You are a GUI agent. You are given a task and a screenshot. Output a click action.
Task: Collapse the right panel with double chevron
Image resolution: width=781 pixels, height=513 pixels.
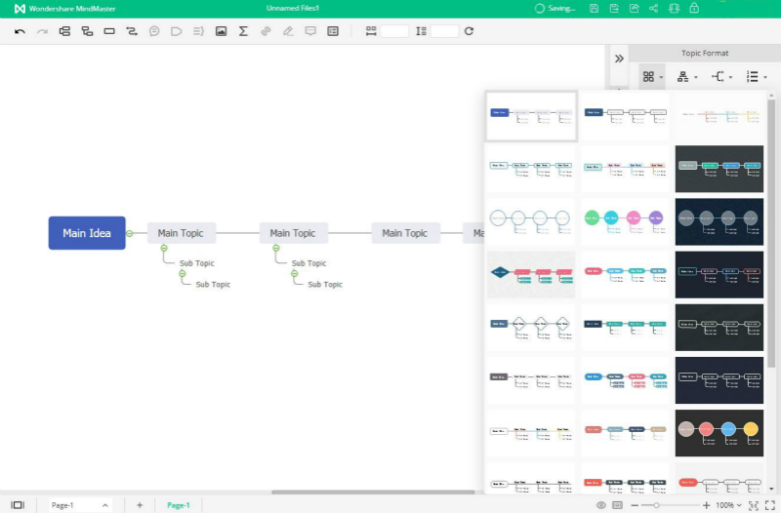(618, 59)
